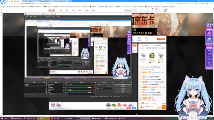This screenshot has height=120, width=214.
Task: Add a scene with OBS plus button
Action: click(26, 94)
